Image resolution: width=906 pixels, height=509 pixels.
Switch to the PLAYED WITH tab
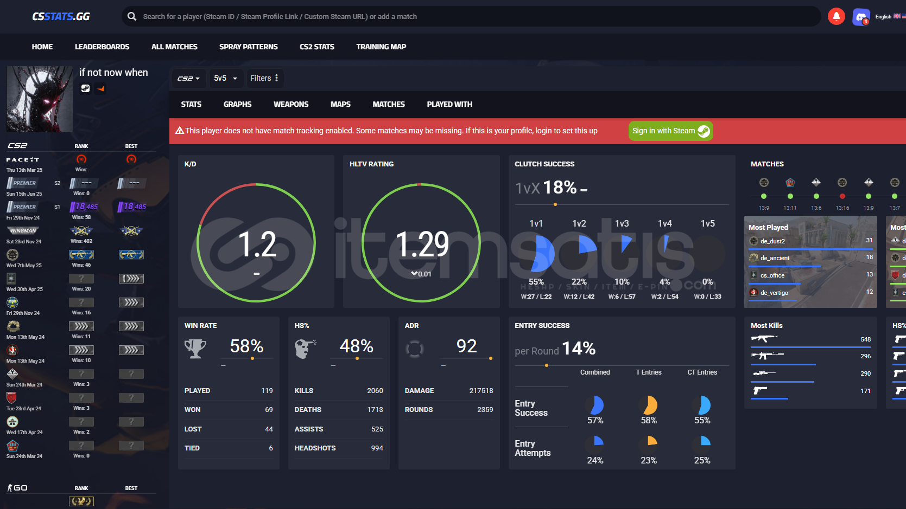[x=449, y=104]
